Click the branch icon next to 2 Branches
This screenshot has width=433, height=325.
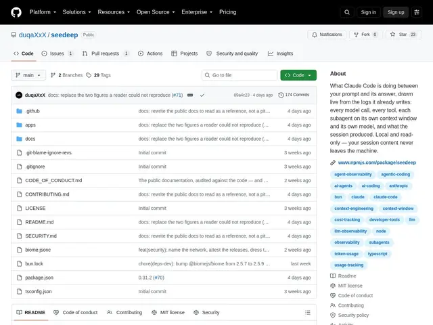[x=53, y=75]
